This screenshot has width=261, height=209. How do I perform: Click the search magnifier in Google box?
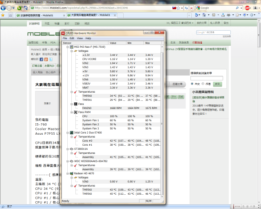click(x=237, y=8)
